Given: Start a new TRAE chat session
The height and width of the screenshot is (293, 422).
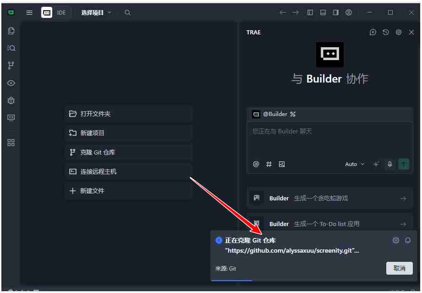Looking at the screenshot, I should [x=373, y=32].
